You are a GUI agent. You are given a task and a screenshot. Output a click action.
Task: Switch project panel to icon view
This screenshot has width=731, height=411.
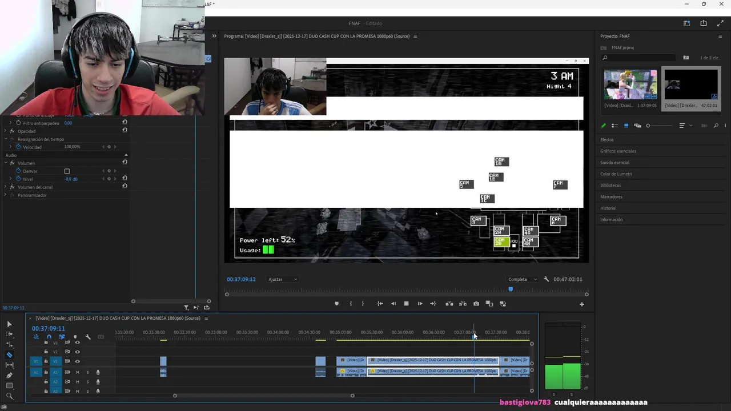pyautogui.click(x=626, y=126)
